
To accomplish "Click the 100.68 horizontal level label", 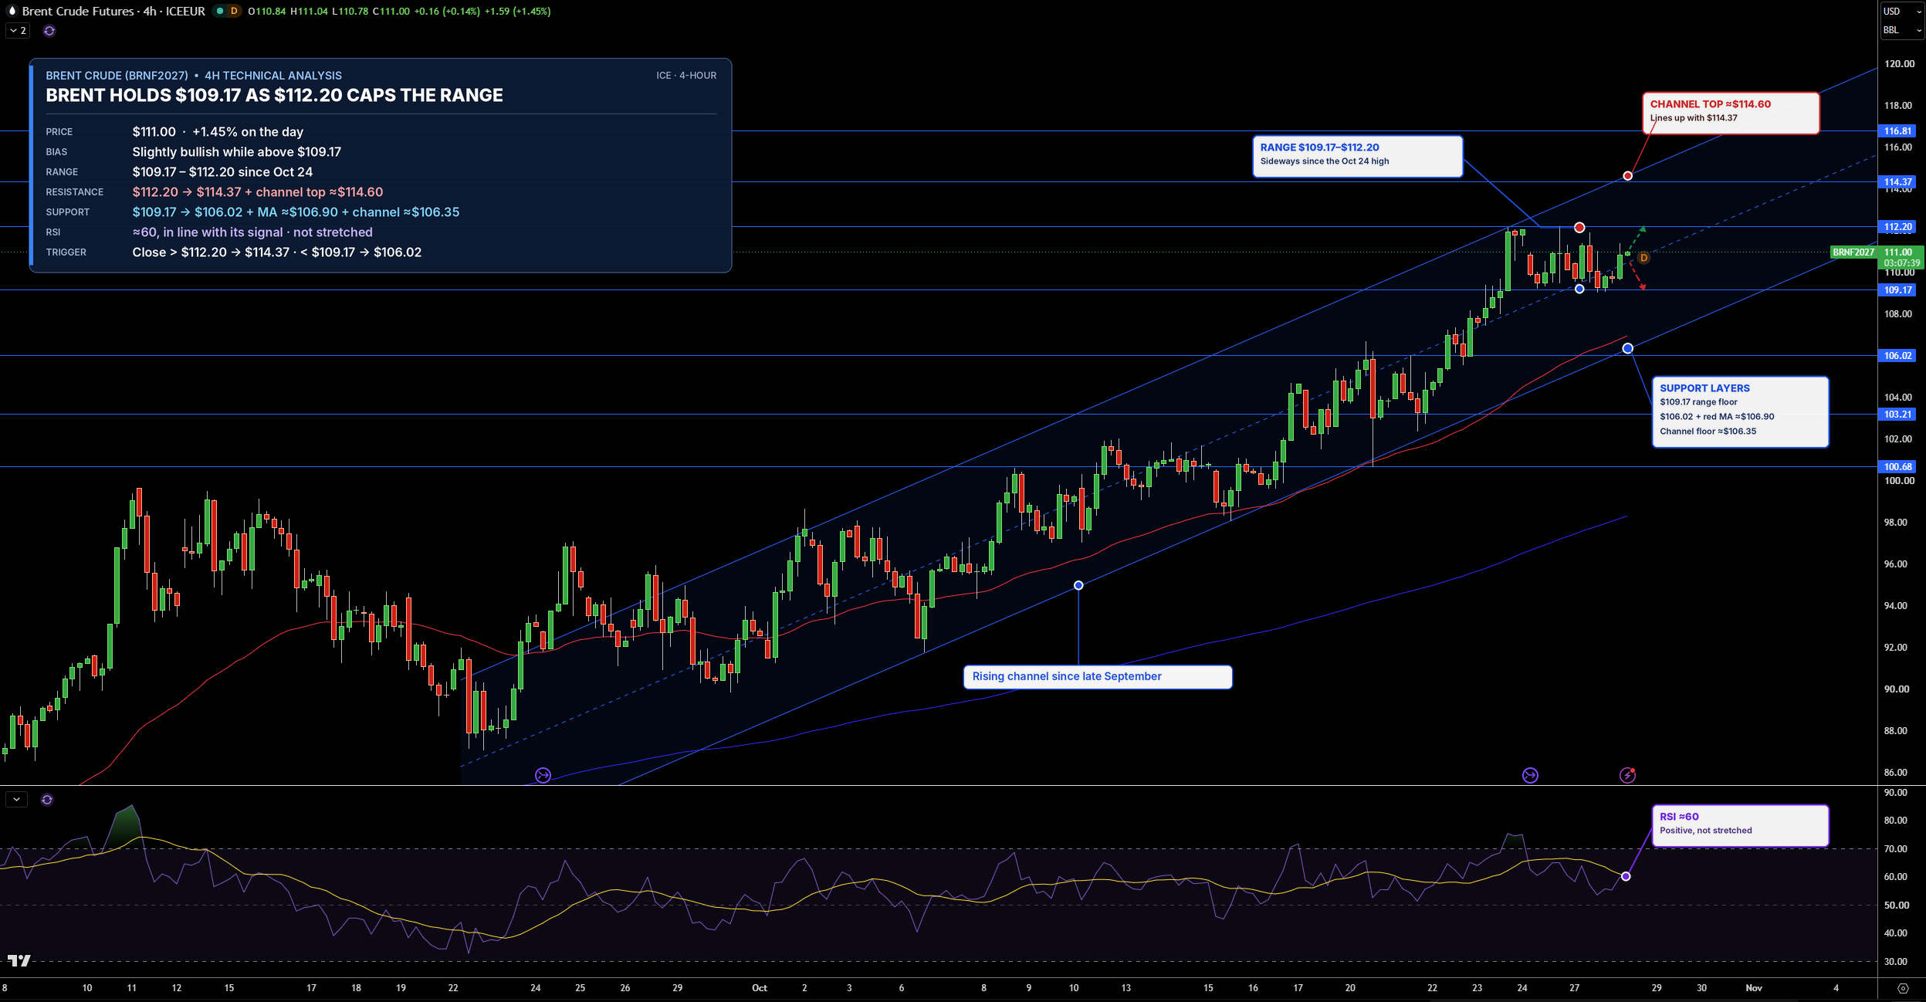I will coord(1897,467).
